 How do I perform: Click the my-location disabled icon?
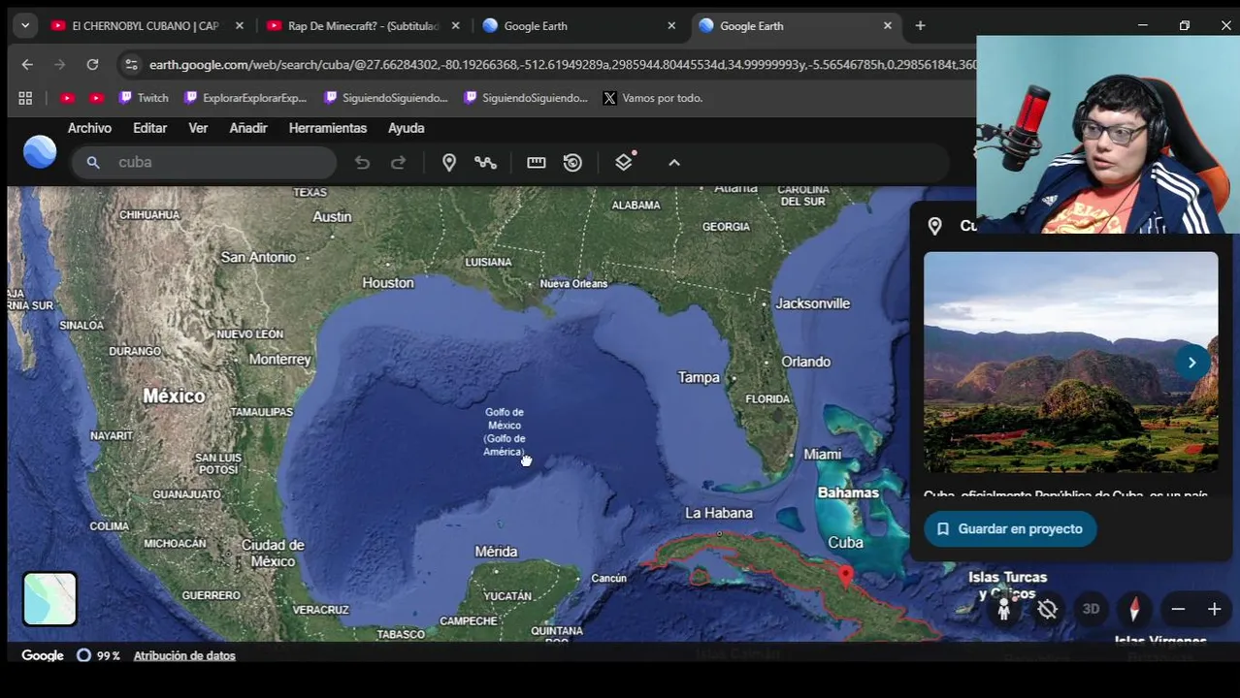[1047, 609]
